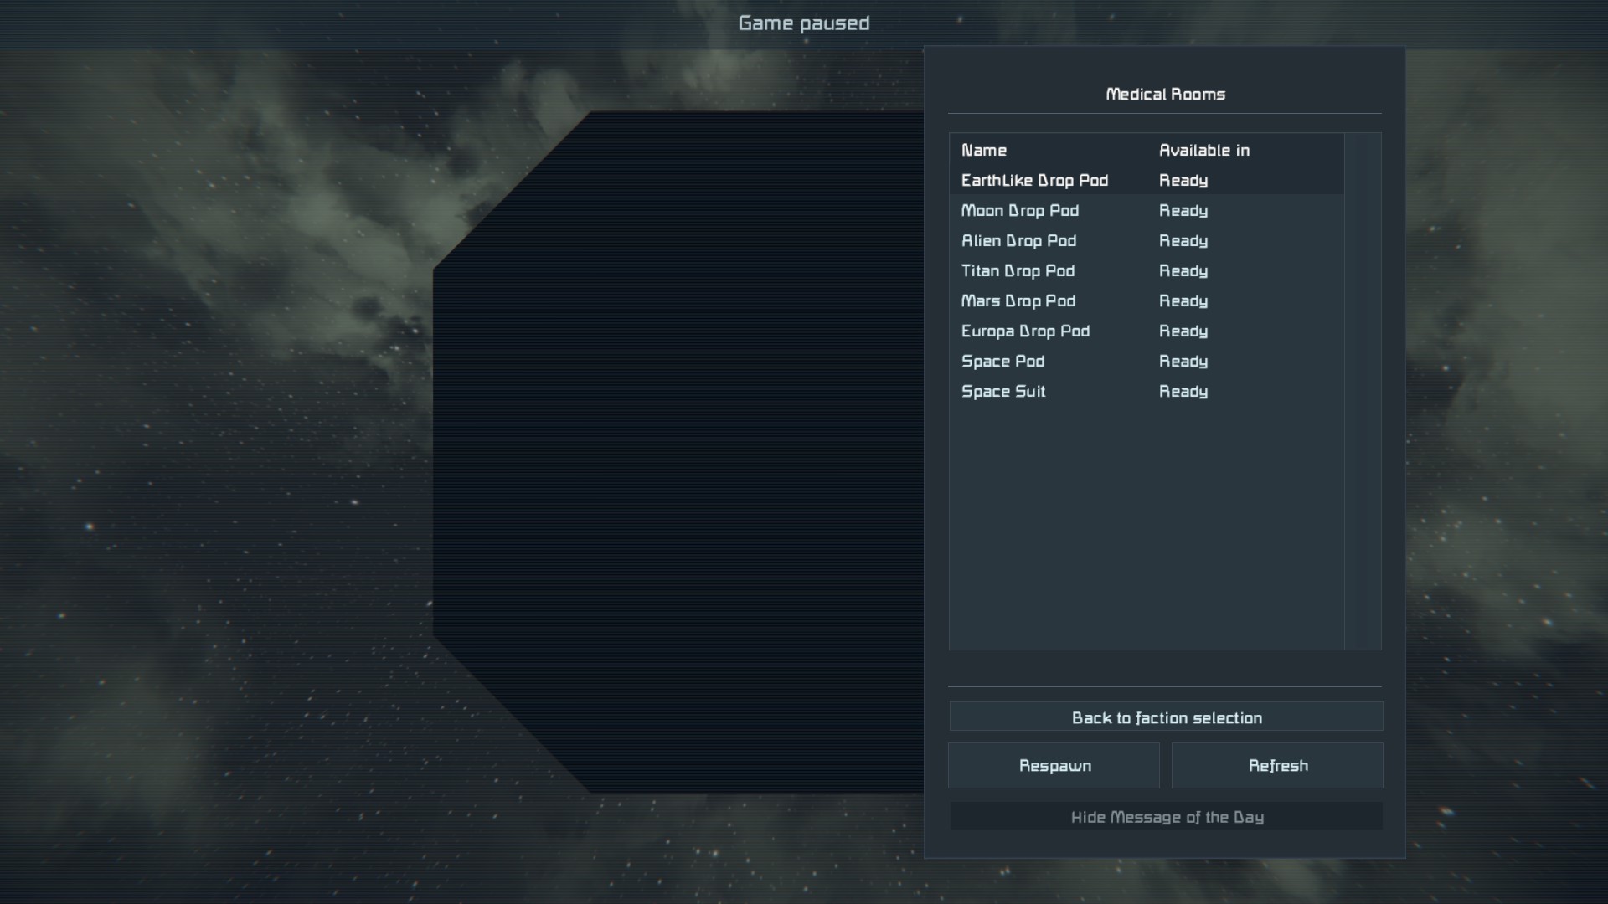Click Ready status of Space Suit
Viewport: 1608px width, 904px height.
(x=1183, y=392)
